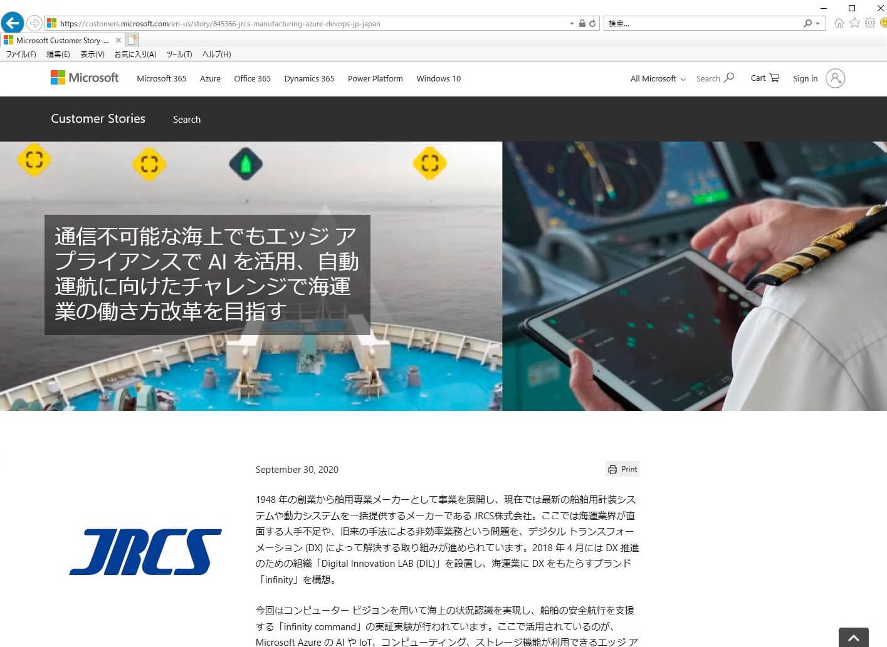Open the 表示(V) menu
The height and width of the screenshot is (647, 887).
[x=92, y=54]
